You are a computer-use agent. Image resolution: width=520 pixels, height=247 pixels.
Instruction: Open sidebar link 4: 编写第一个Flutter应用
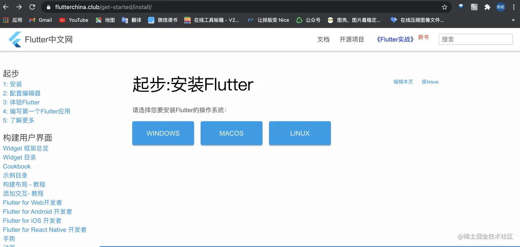click(36, 111)
